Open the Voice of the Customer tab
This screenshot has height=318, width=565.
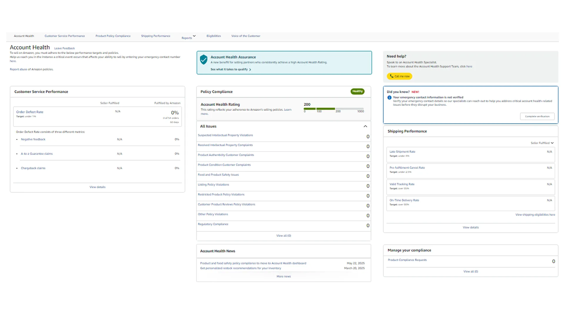click(246, 36)
